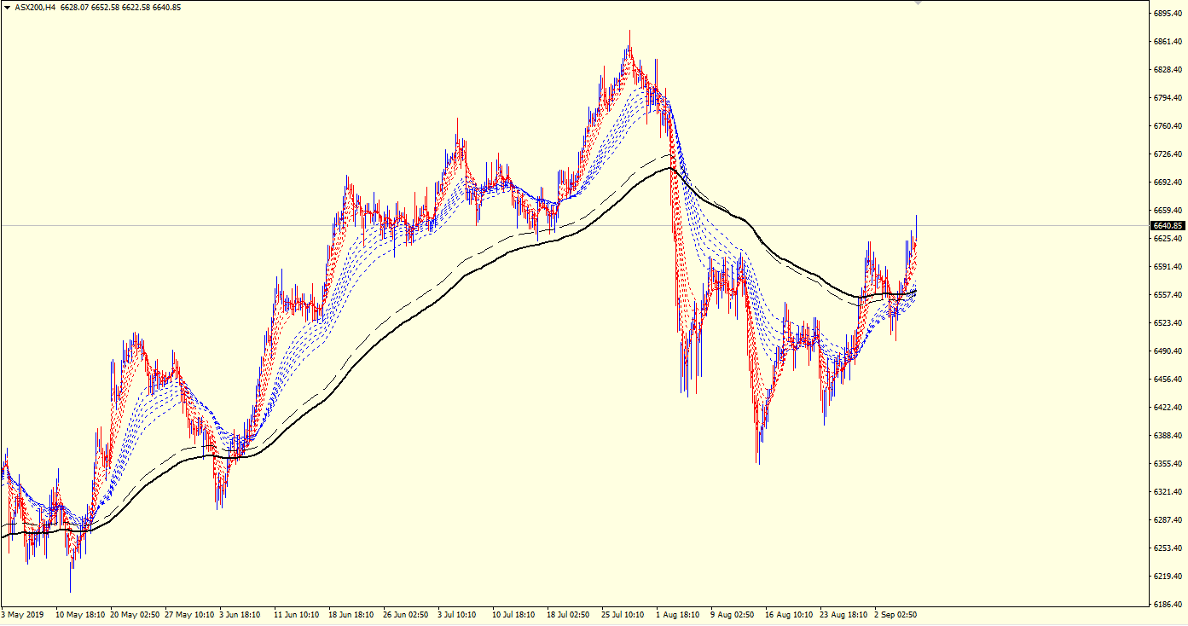Click the 6456.40 price axis label
The image size is (1188, 626).
click(x=1167, y=380)
